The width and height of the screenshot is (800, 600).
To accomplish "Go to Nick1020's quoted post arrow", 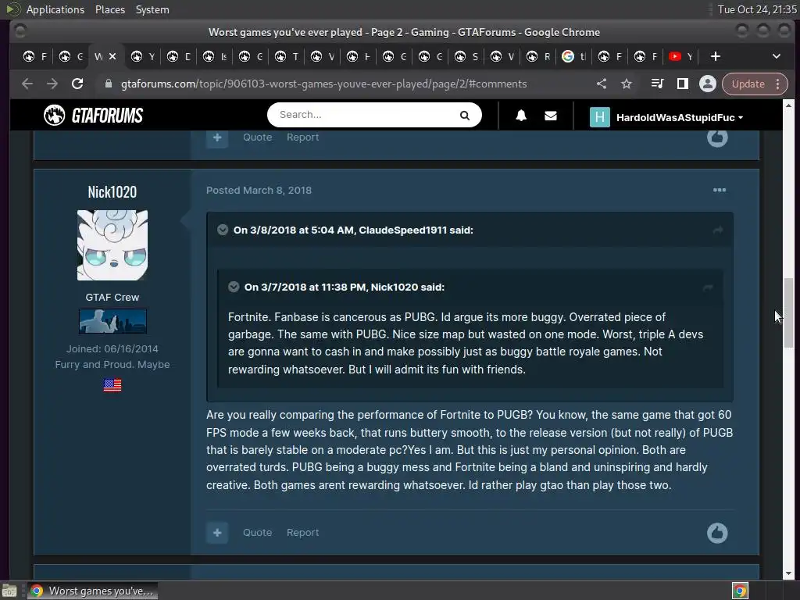I will click(708, 287).
